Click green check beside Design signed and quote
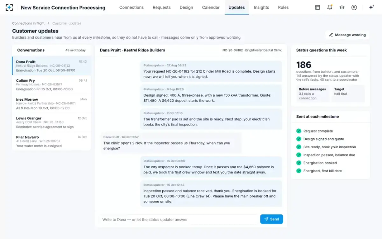The width and height of the screenshot is (382, 239). coord(299,139)
